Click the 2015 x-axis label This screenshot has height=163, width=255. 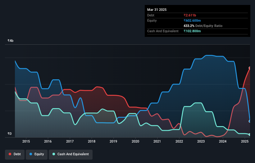(26, 141)
